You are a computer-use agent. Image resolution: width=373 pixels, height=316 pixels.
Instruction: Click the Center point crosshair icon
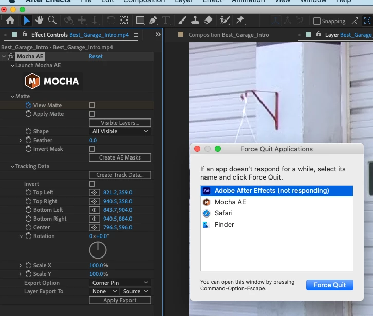(x=94, y=227)
